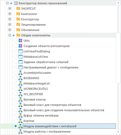The height and width of the screenshot is (135, 121).
Task: Select Буфер обмена метабазы item
Action: [41, 115]
